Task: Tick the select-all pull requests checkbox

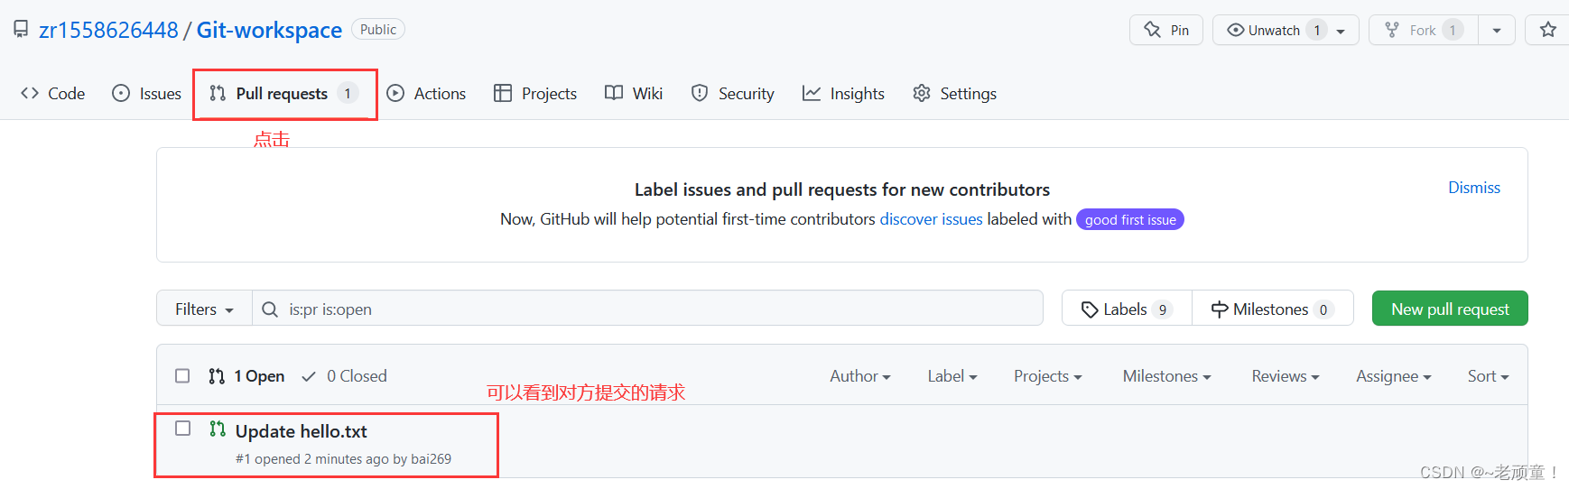Action: click(182, 375)
